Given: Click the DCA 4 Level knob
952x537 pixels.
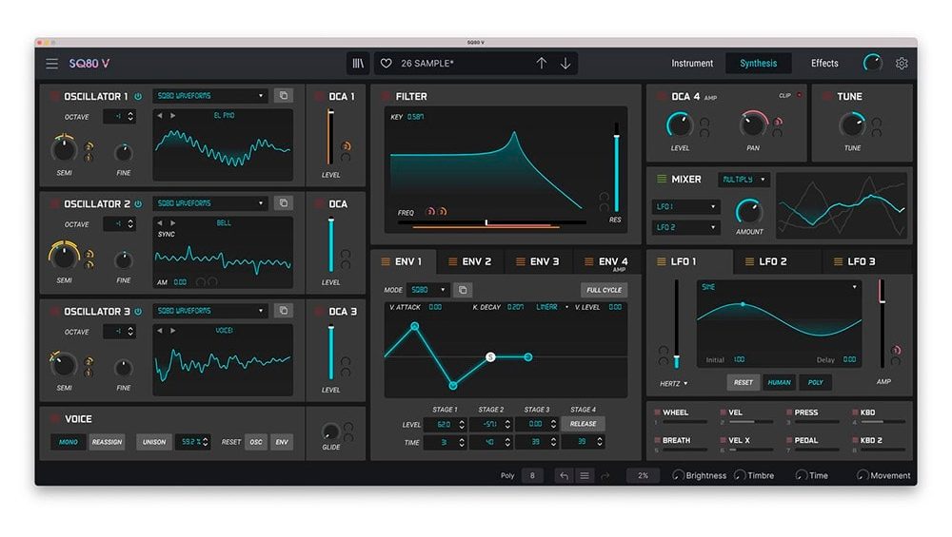Looking at the screenshot, I should pos(680,125).
